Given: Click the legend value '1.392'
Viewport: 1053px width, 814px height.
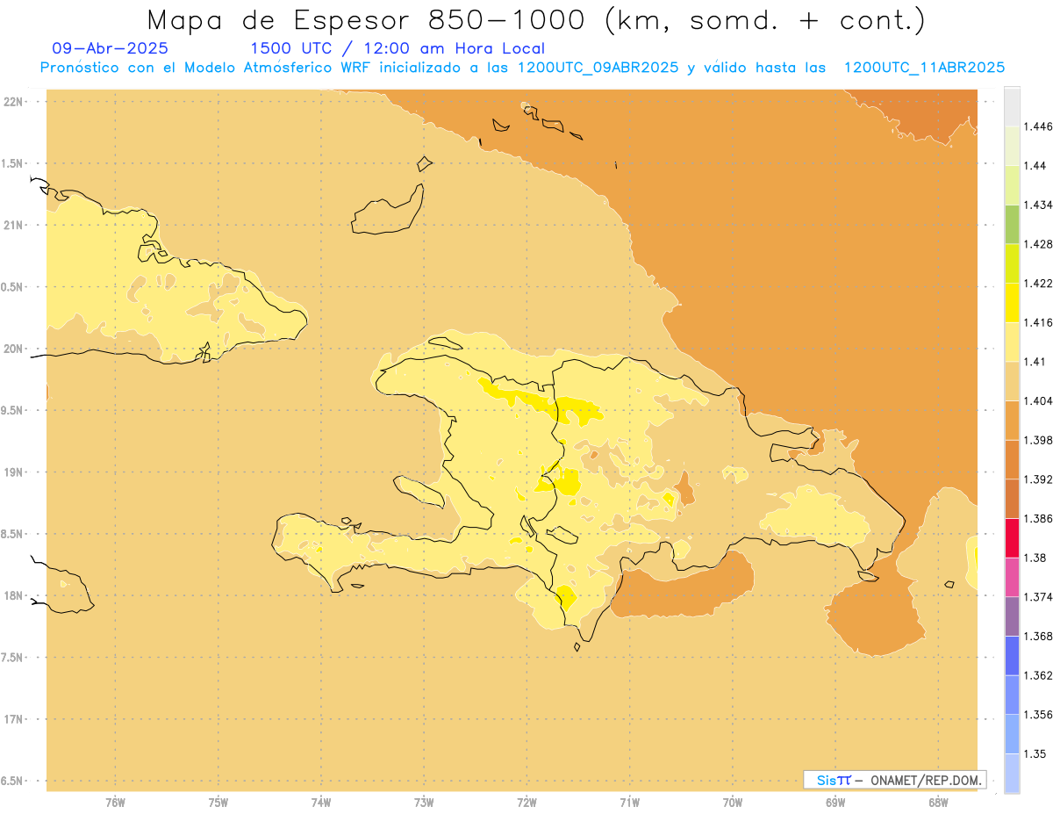Looking at the screenshot, I should point(1040,479).
